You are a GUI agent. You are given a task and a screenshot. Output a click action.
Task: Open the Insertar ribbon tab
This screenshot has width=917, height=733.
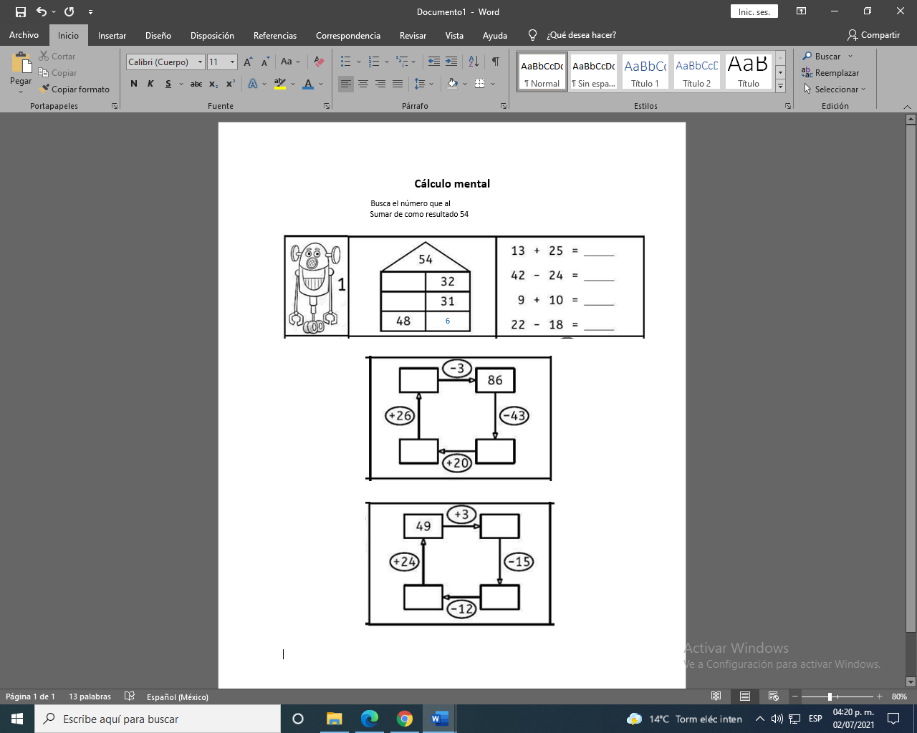(112, 35)
